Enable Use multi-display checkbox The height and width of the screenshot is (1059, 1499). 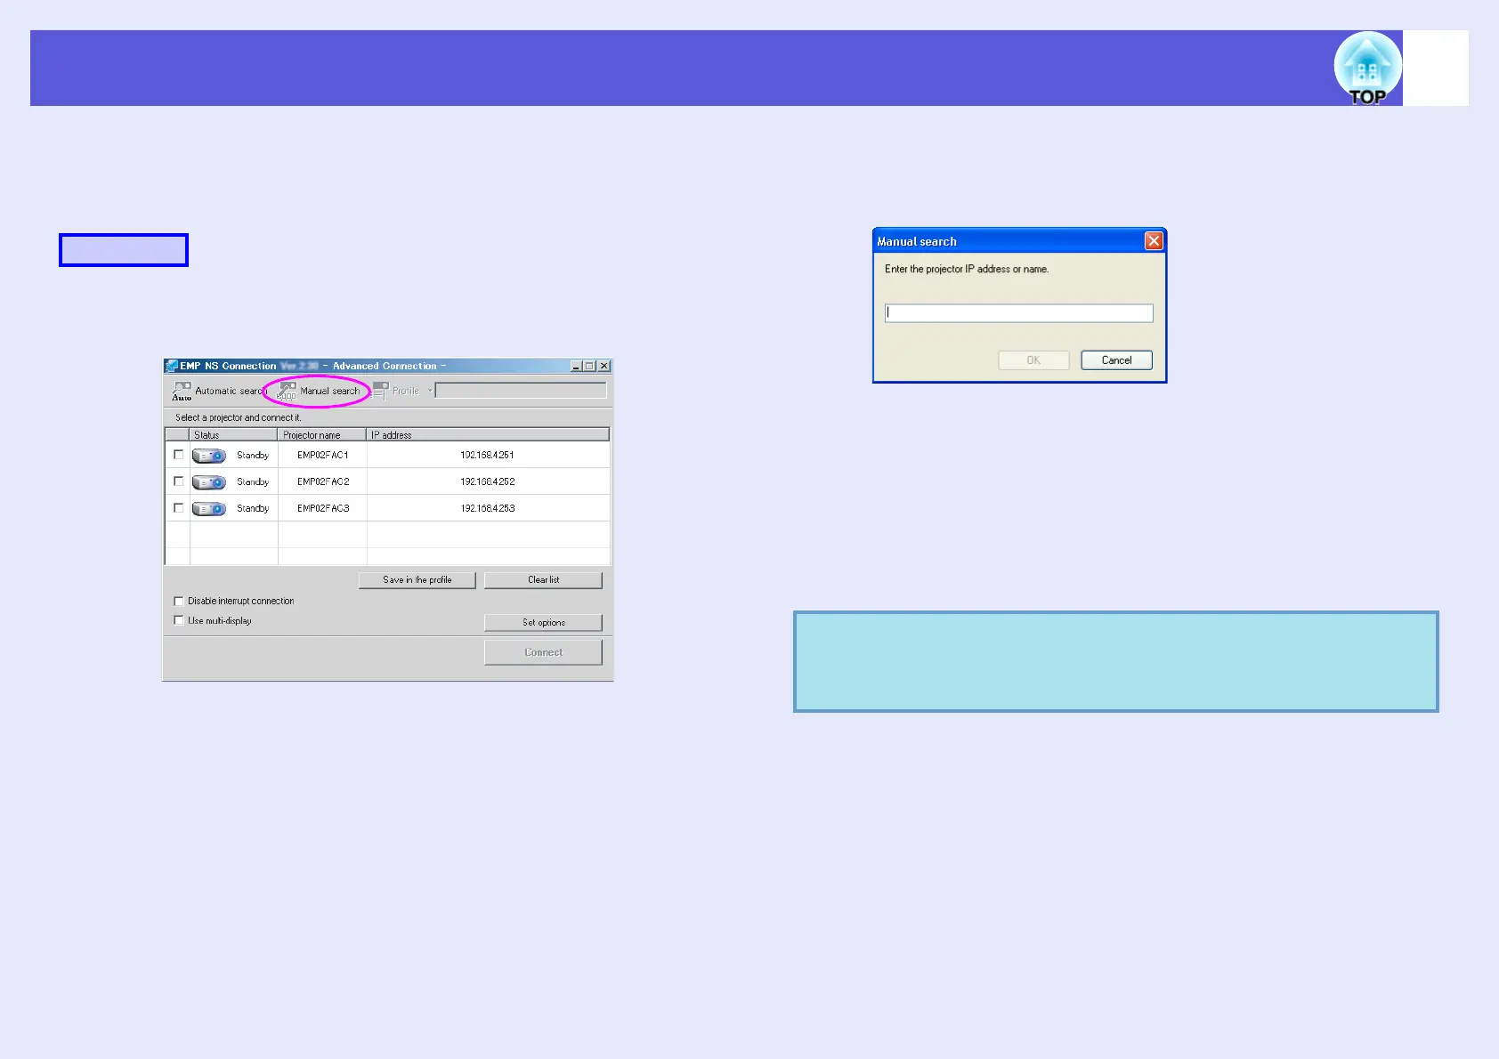(178, 620)
